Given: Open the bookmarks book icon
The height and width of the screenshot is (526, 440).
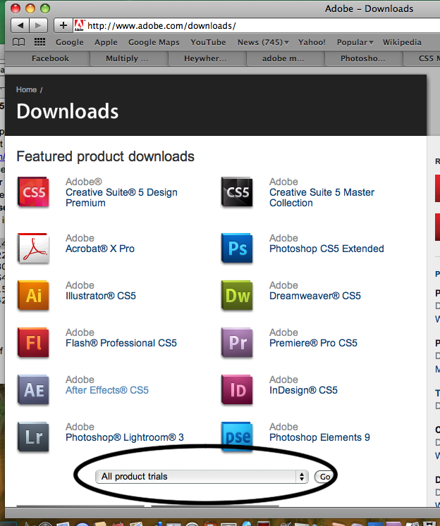Looking at the screenshot, I should pos(18,42).
